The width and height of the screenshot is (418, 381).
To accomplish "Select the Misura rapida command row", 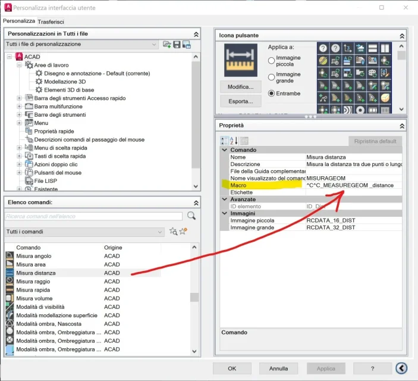I will 83,290.
